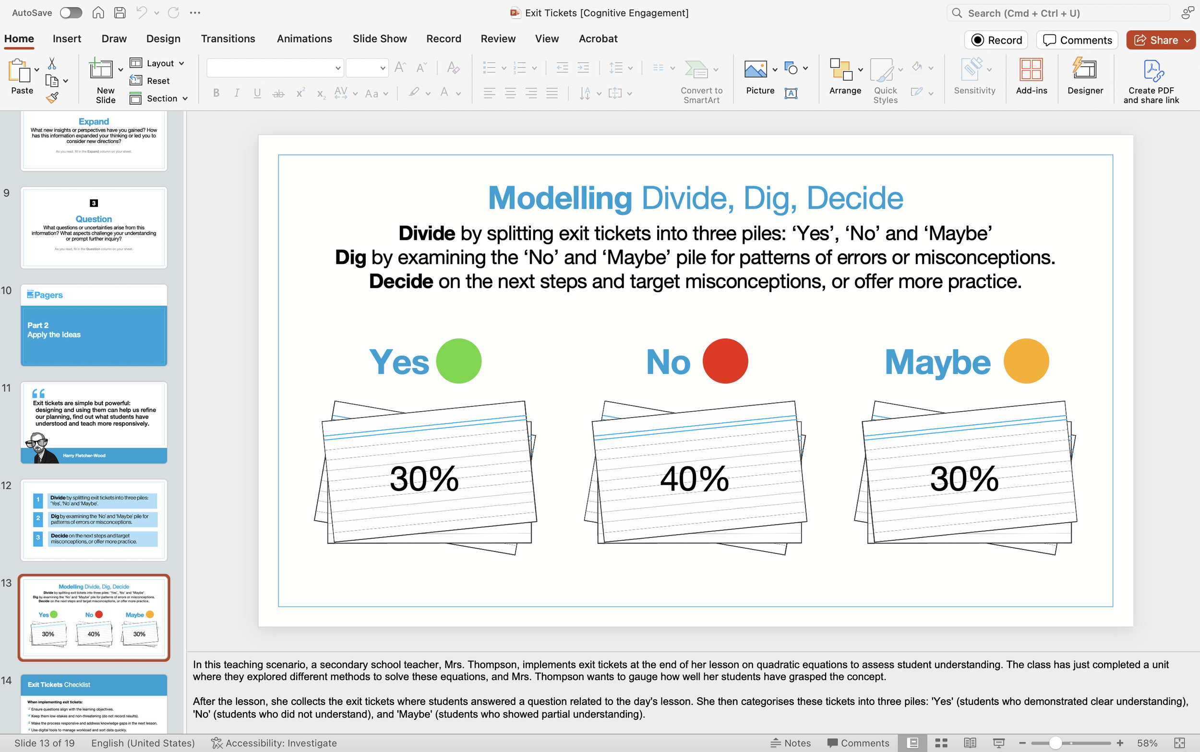Click the Save icon in title bar
Image resolution: width=1200 pixels, height=752 pixels.
(x=120, y=13)
